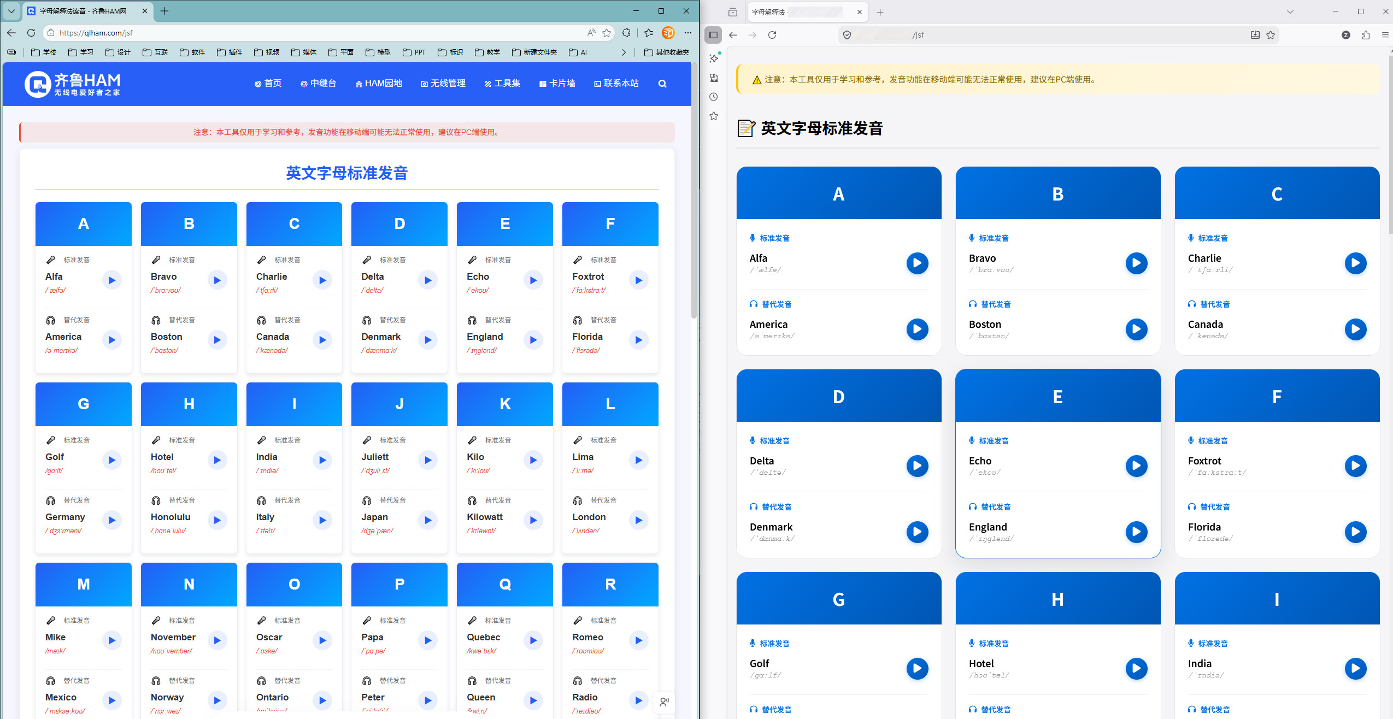This screenshot has height=719, width=1393.
Task: Expand right browser tab list chevron
Action: [1290, 12]
